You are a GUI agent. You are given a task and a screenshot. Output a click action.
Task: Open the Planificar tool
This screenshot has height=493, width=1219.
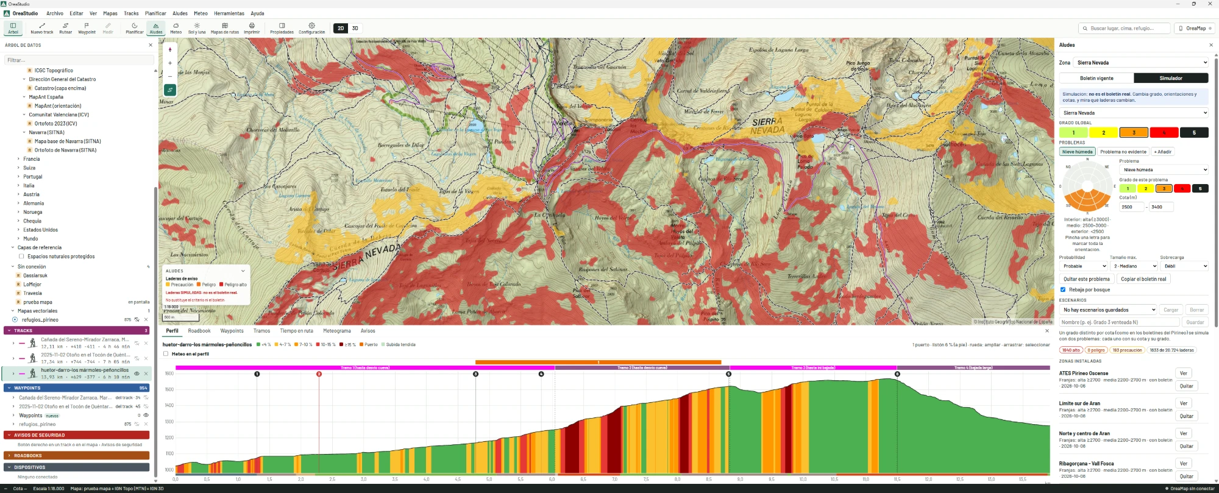135,28
